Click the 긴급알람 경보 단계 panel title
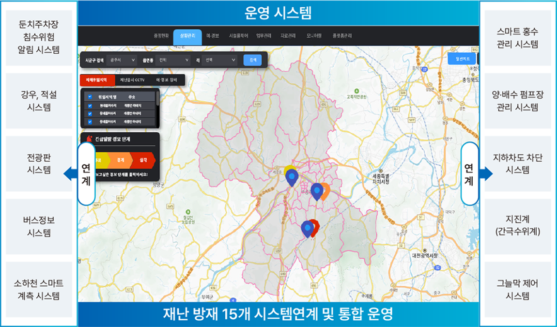The width and height of the screenshot is (557, 327). 112,139
